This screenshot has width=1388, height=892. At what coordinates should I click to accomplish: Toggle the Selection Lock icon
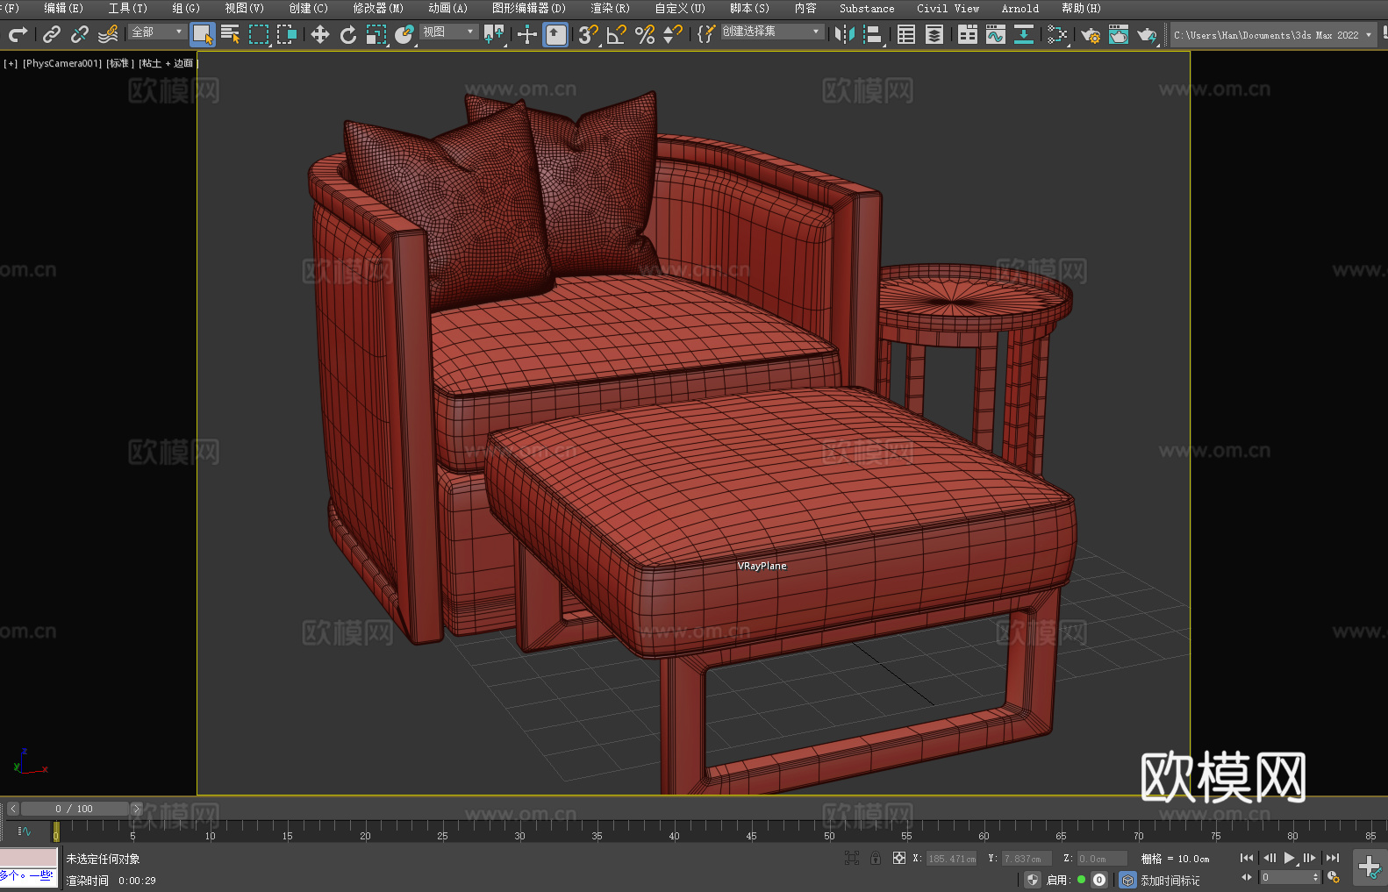[x=876, y=859]
